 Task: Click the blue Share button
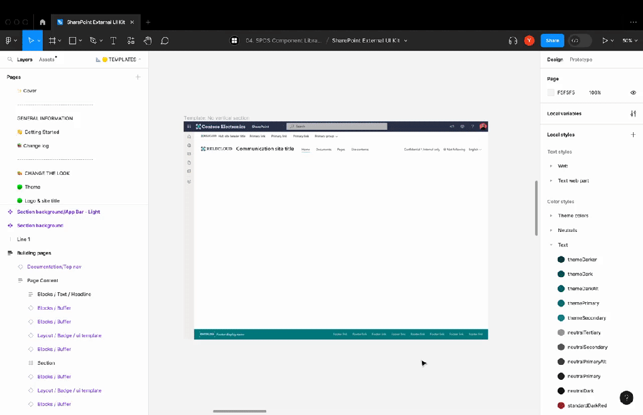552,40
